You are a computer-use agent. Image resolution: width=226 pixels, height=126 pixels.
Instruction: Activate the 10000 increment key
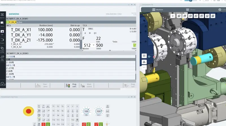48,120
